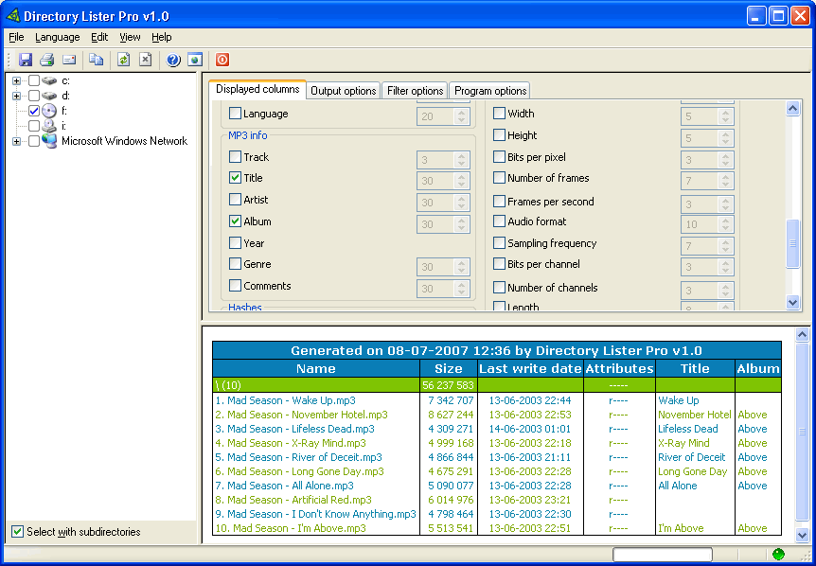
Task: Click file '10. Mad Season - I'm Above.mp3'
Action: 291,528
